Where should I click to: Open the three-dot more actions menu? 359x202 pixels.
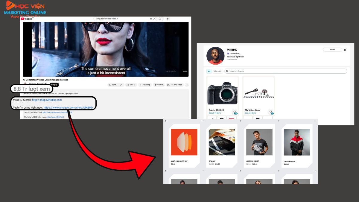pos(187,85)
